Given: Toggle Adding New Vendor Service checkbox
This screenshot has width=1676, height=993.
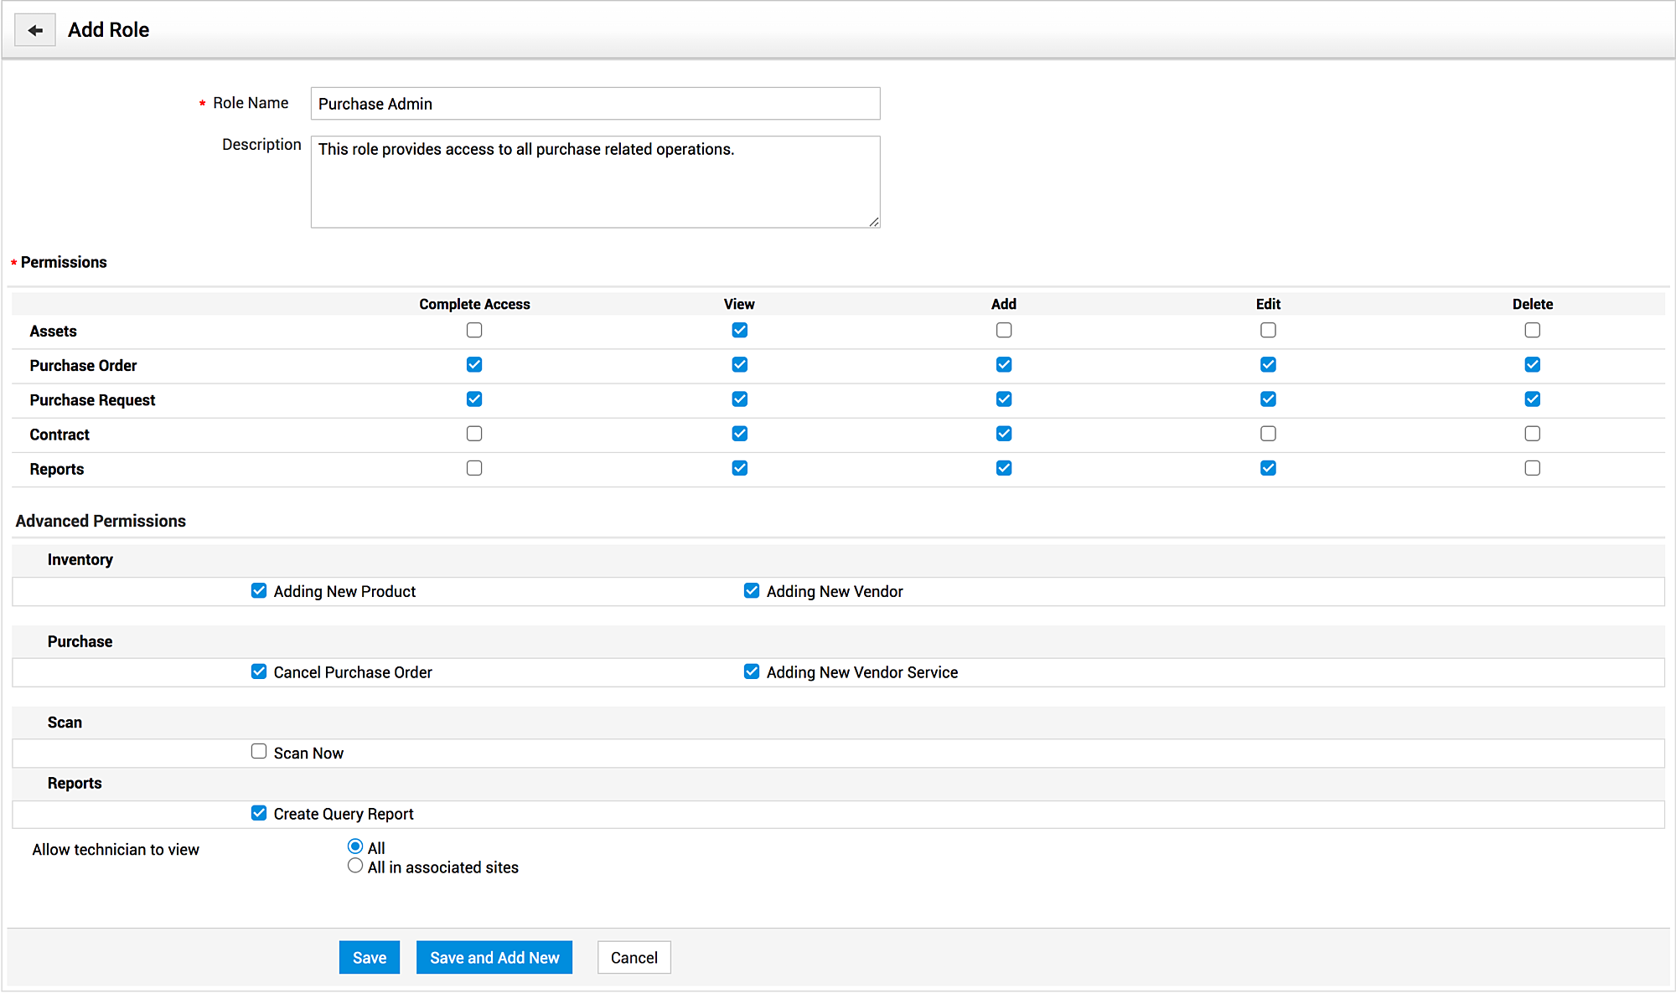Looking at the screenshot, I should point(752,671).
